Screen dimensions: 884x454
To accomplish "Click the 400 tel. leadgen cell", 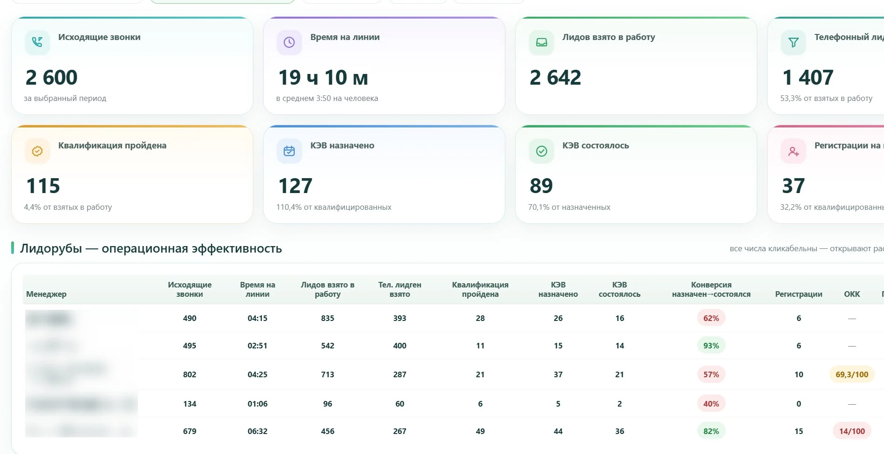I will click(400, 346).
